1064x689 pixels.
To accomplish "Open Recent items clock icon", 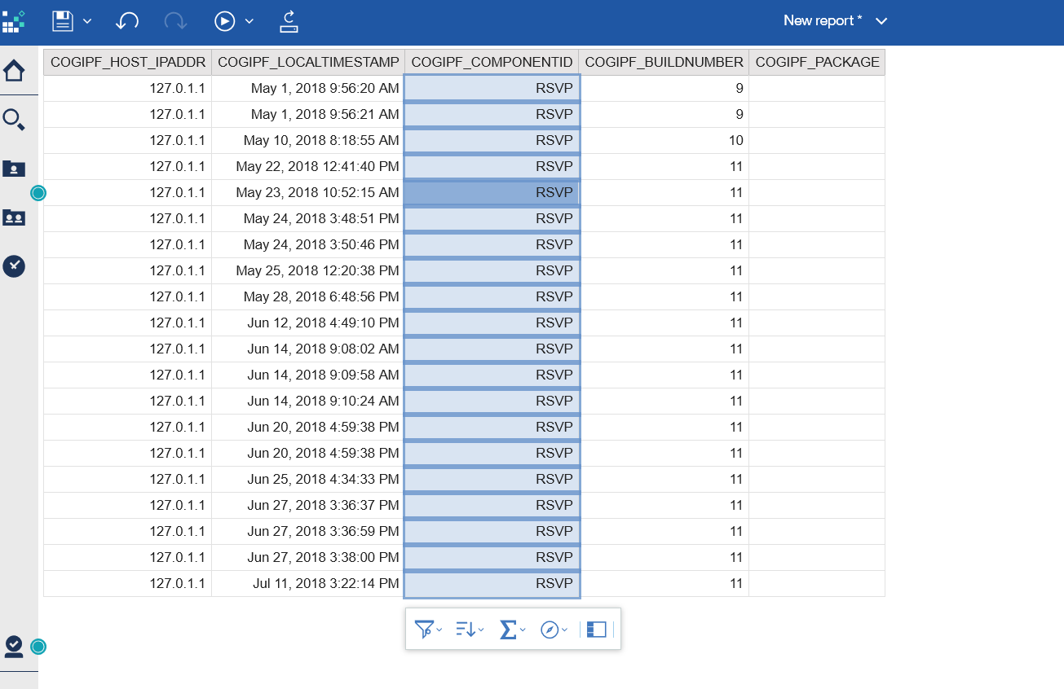I will [14, 266].
